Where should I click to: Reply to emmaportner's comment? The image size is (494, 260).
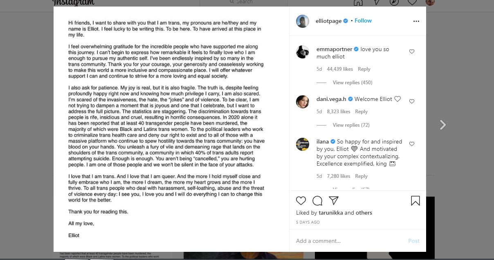[x=364, y=69]
